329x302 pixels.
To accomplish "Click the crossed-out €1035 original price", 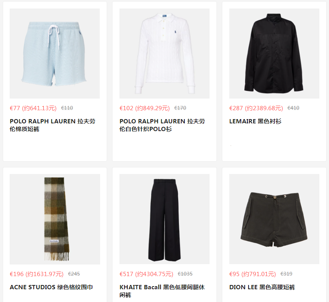I will coord(185,274).
